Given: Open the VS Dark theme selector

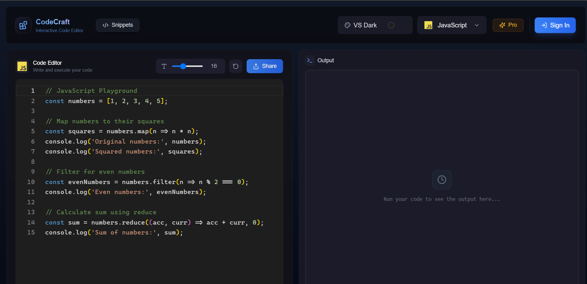Looking at the screenshot, I should pyautogui.click(x=375, y=25).
